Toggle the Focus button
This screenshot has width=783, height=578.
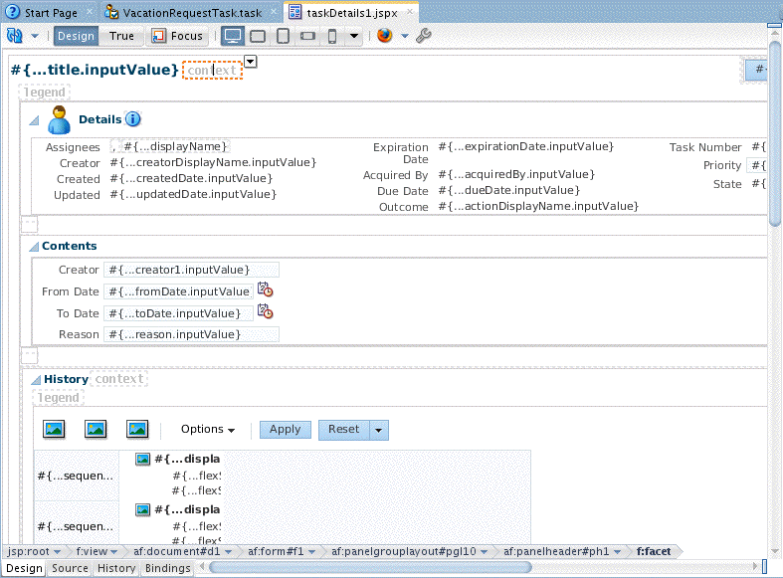pos(177,36)
